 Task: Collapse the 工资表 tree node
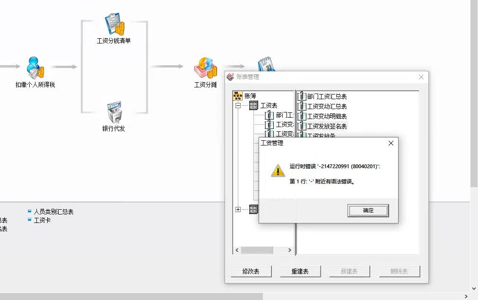coord(238,106)
